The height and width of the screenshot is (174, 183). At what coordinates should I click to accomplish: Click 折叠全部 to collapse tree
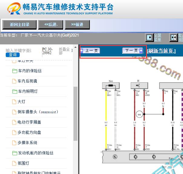(x=64, y=51)
